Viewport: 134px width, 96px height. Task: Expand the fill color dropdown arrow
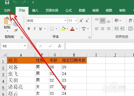(68, 29)
